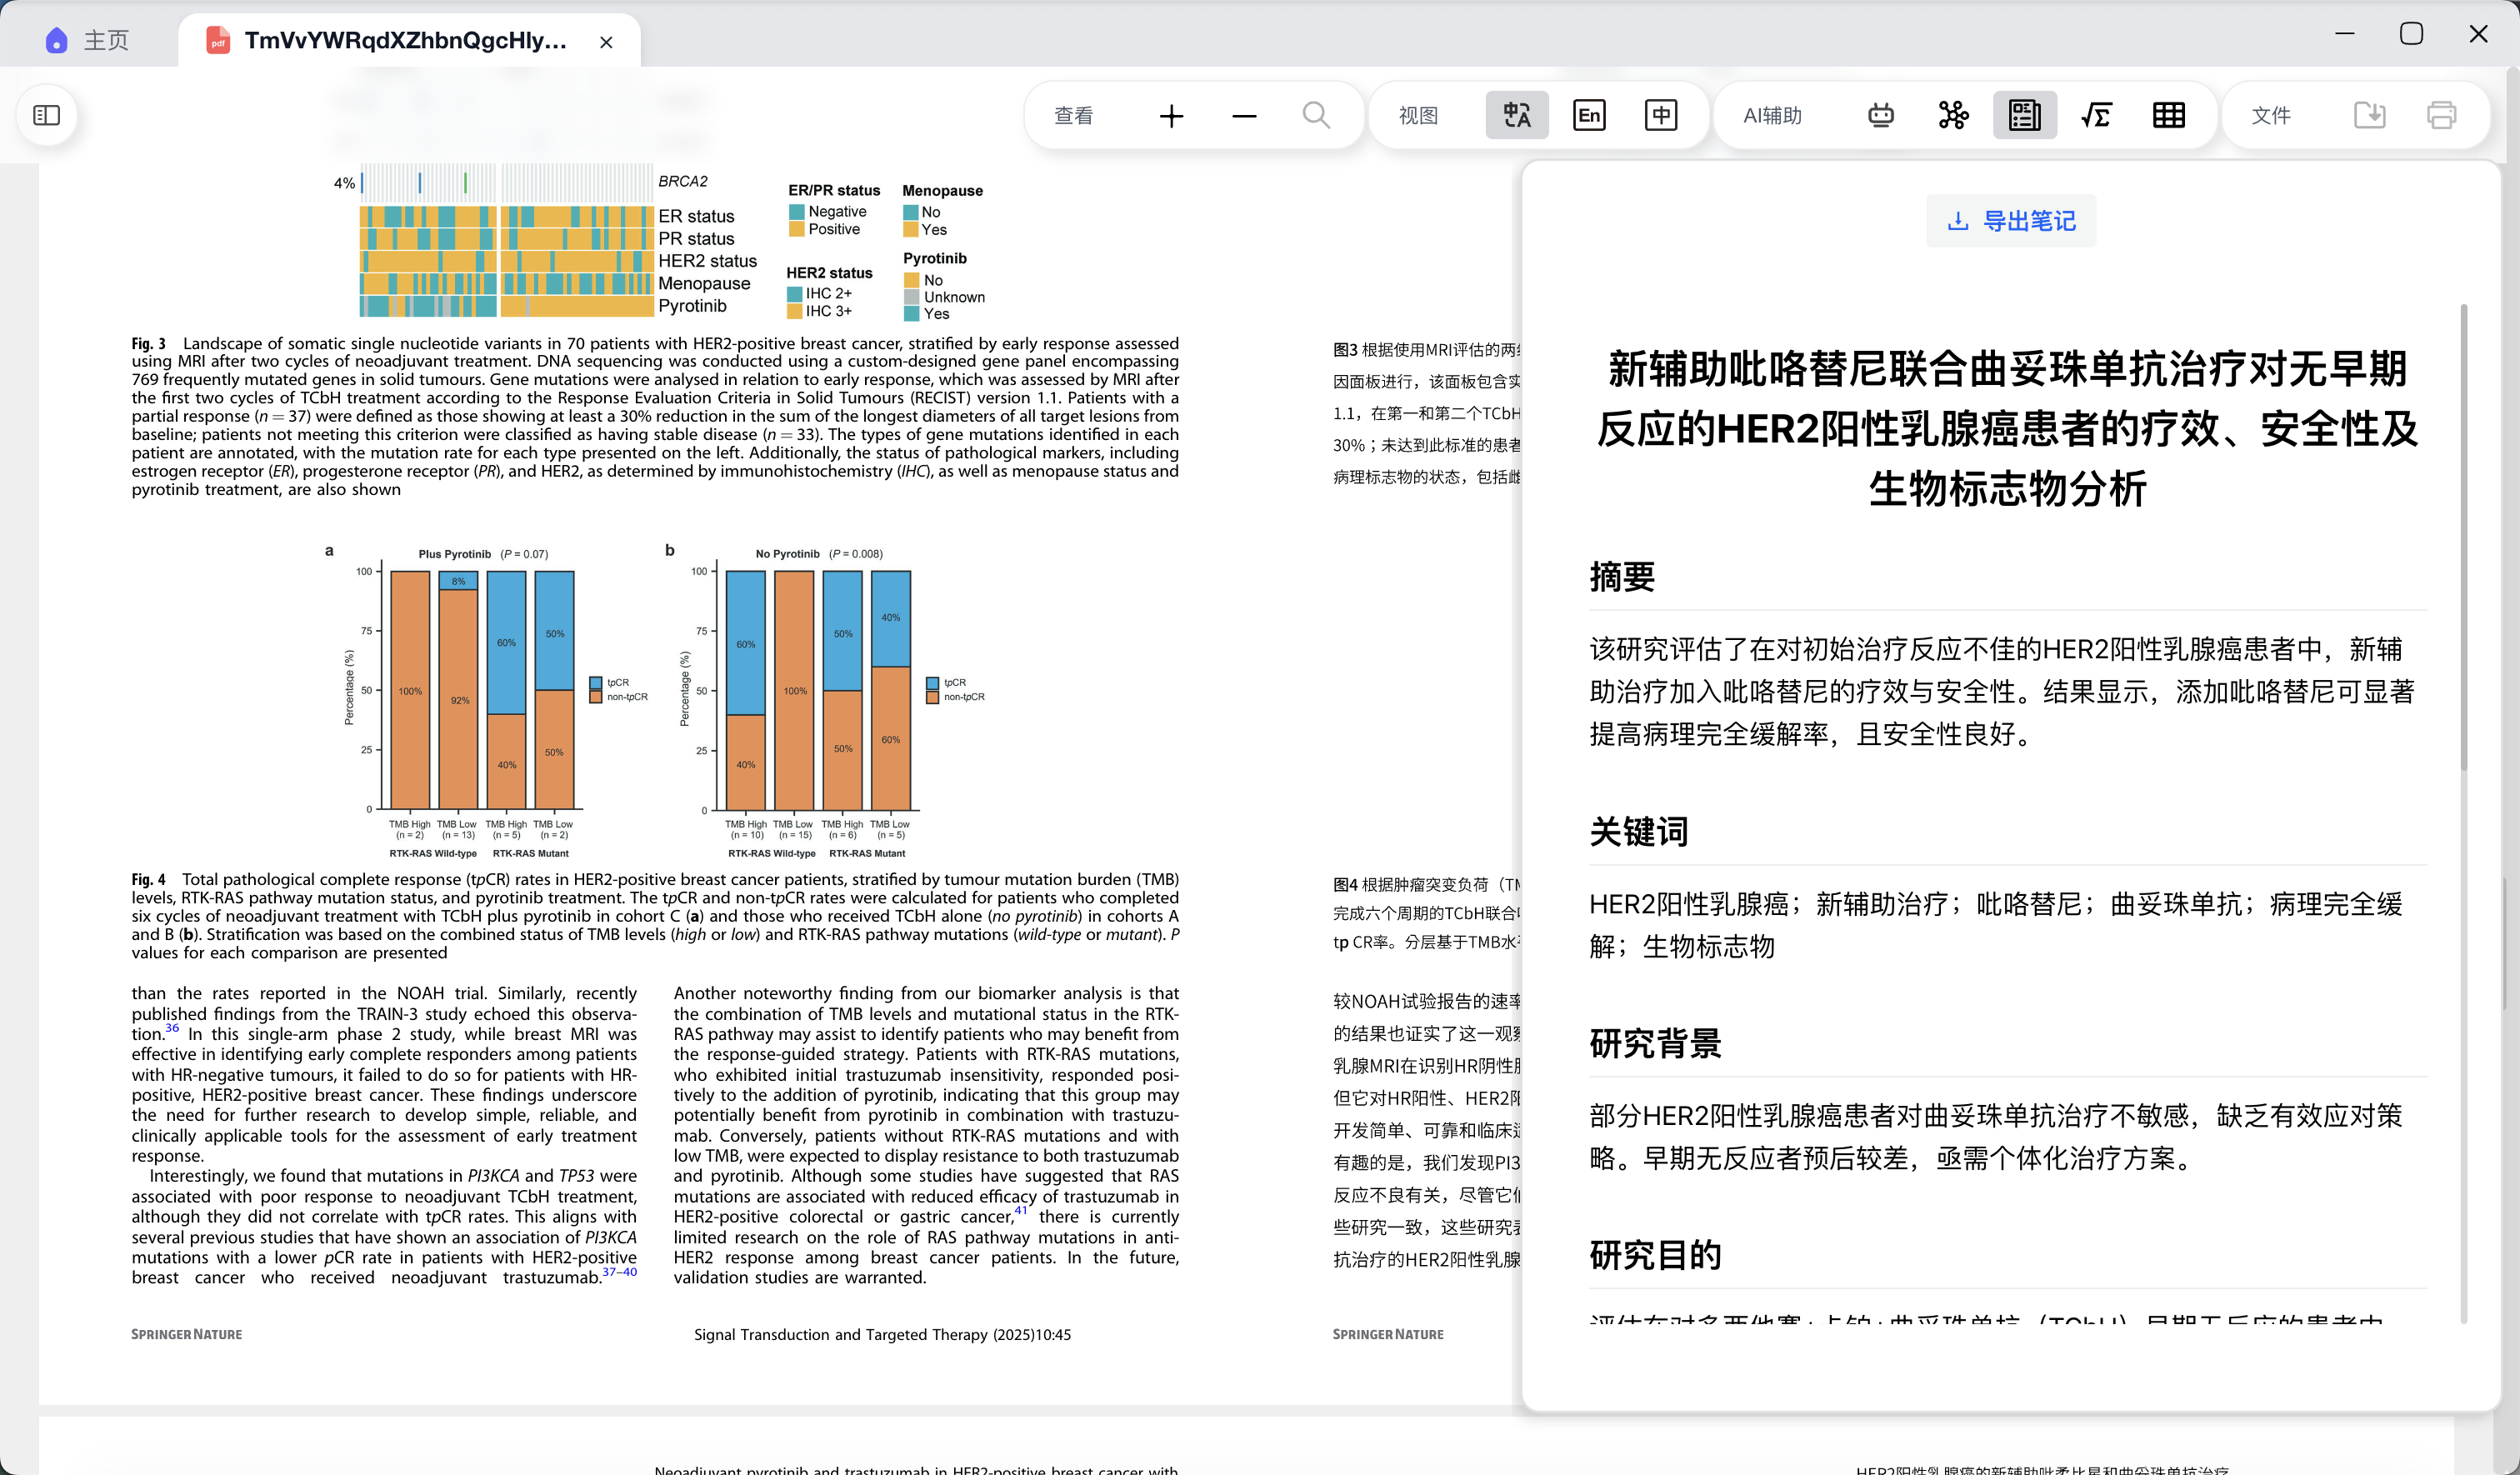Screen dimensions: 2520x1475
Task: Select the formula extraction sigma icon
Action: click(x=2096, y=116)
